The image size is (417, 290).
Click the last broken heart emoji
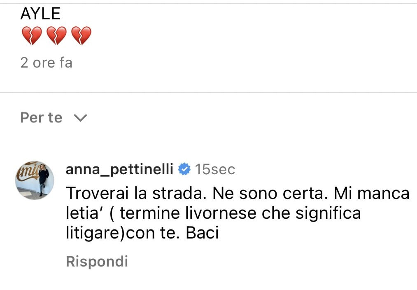pyautogui.click(x=81, y=36)
